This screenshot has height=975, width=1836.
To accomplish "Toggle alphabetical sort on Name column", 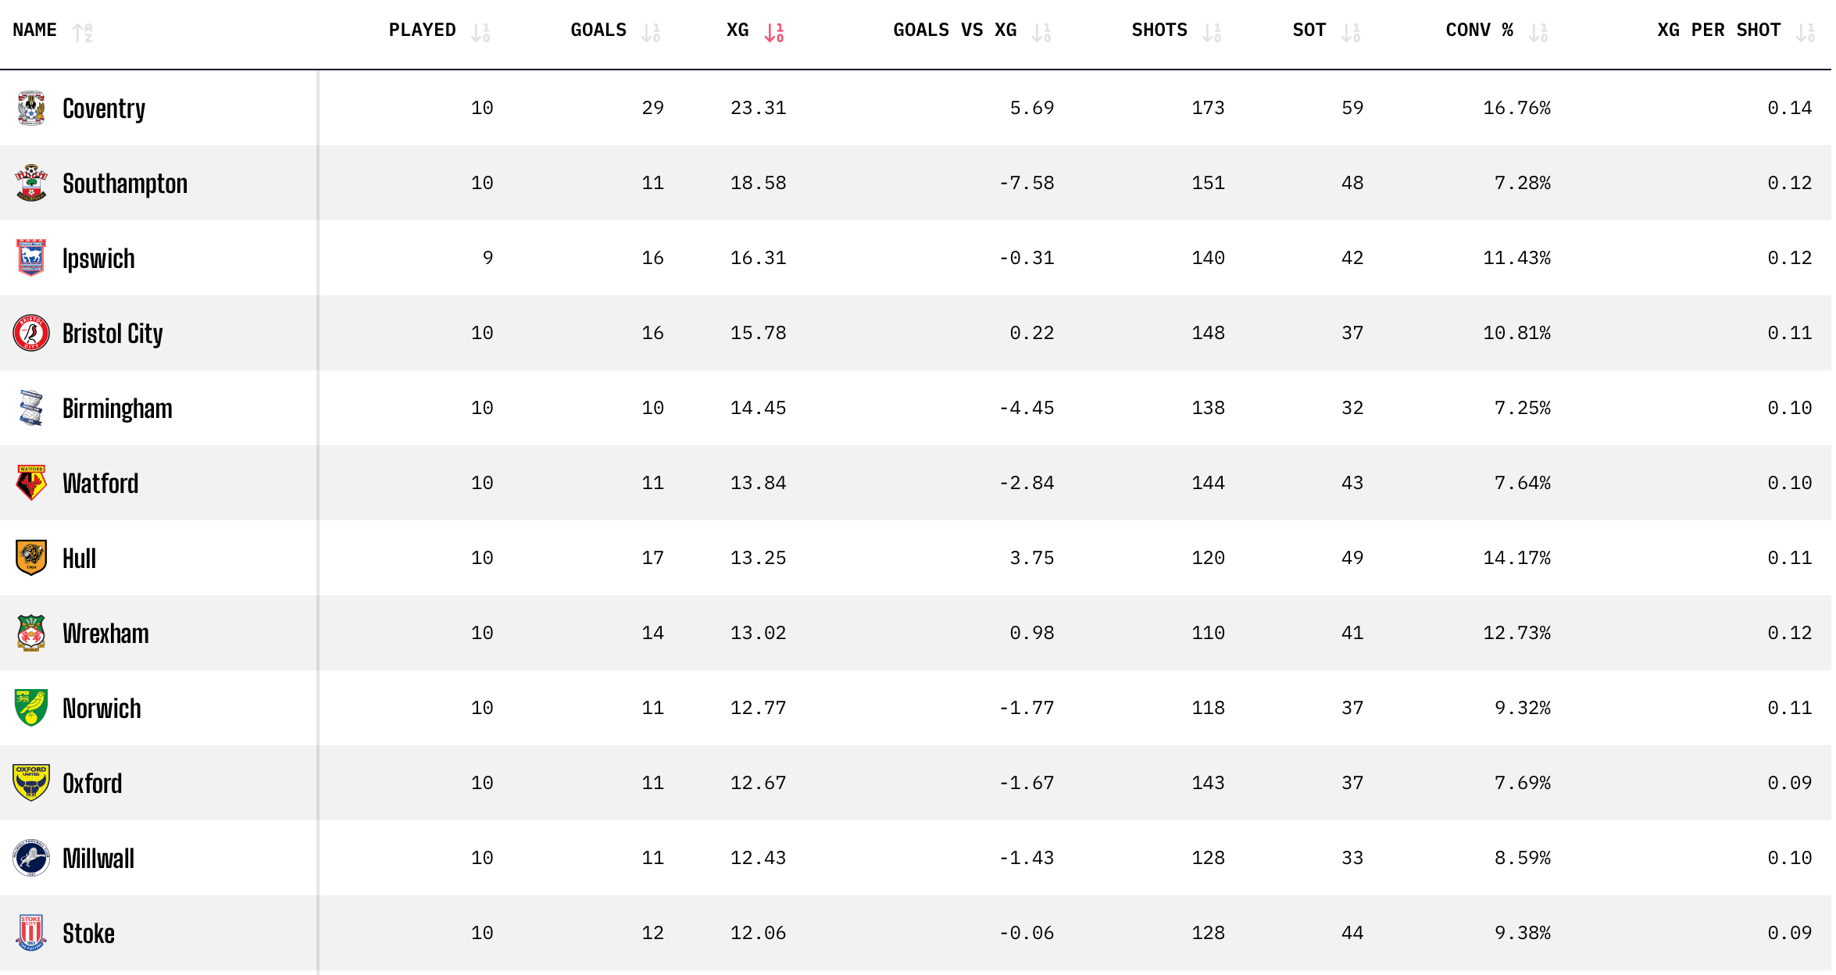I will (x=83, y=32).
